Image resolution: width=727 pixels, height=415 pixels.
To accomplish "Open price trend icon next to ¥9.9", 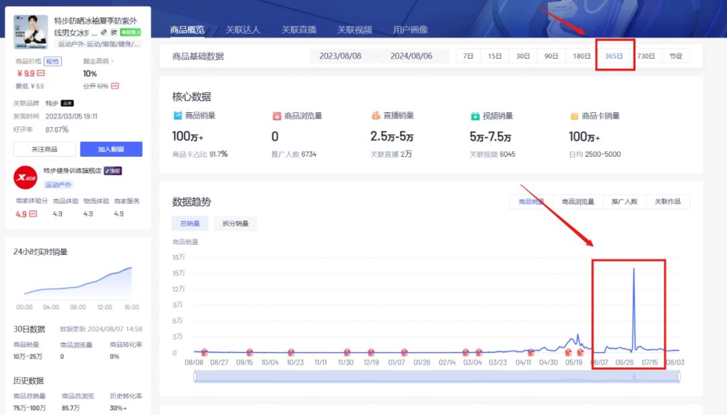I will (x=41, y=73).
